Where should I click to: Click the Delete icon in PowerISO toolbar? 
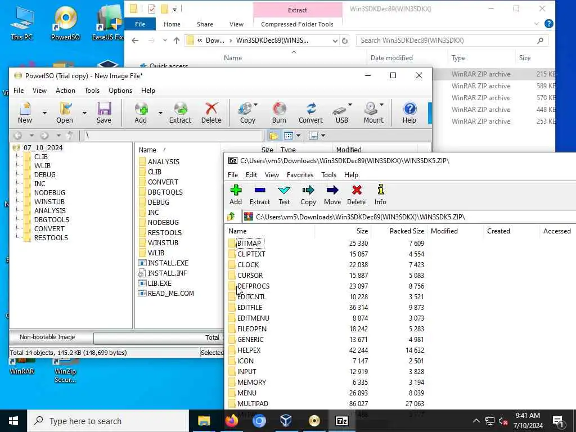(211, 112)
